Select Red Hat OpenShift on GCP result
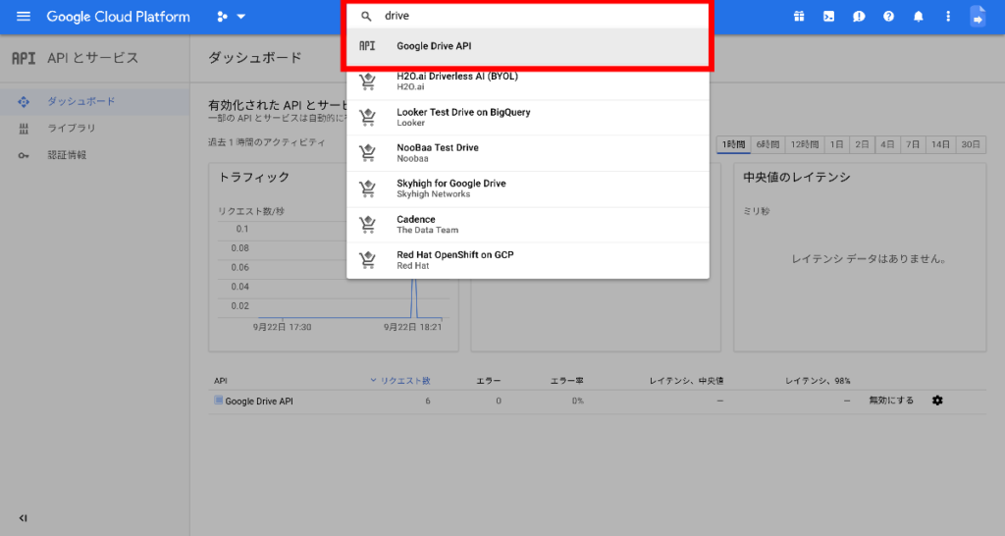The image size is (1005, 536). pyautogui.click(x=527, y=260)
